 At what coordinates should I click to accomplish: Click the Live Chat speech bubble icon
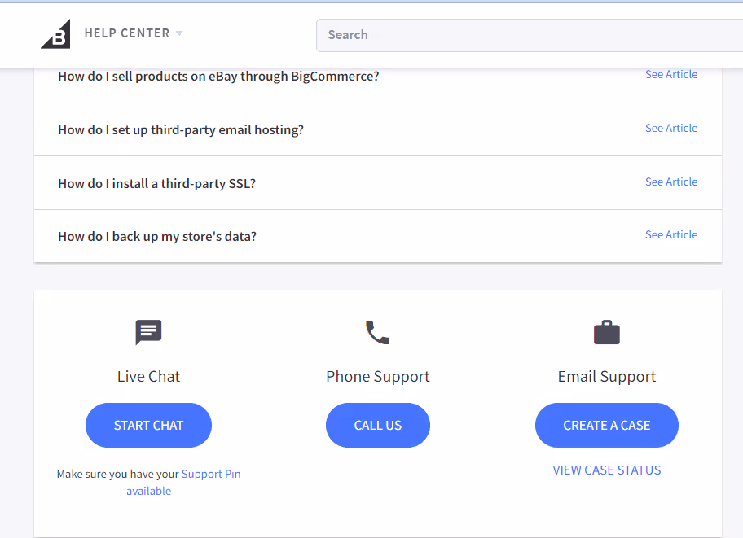click(x=148, y=332)
